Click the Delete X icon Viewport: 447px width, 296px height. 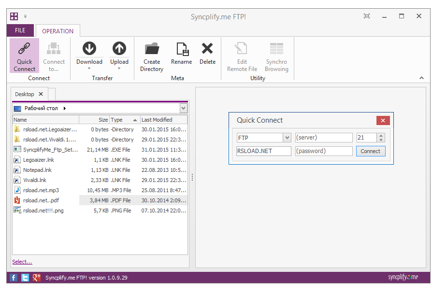(207, 48)
